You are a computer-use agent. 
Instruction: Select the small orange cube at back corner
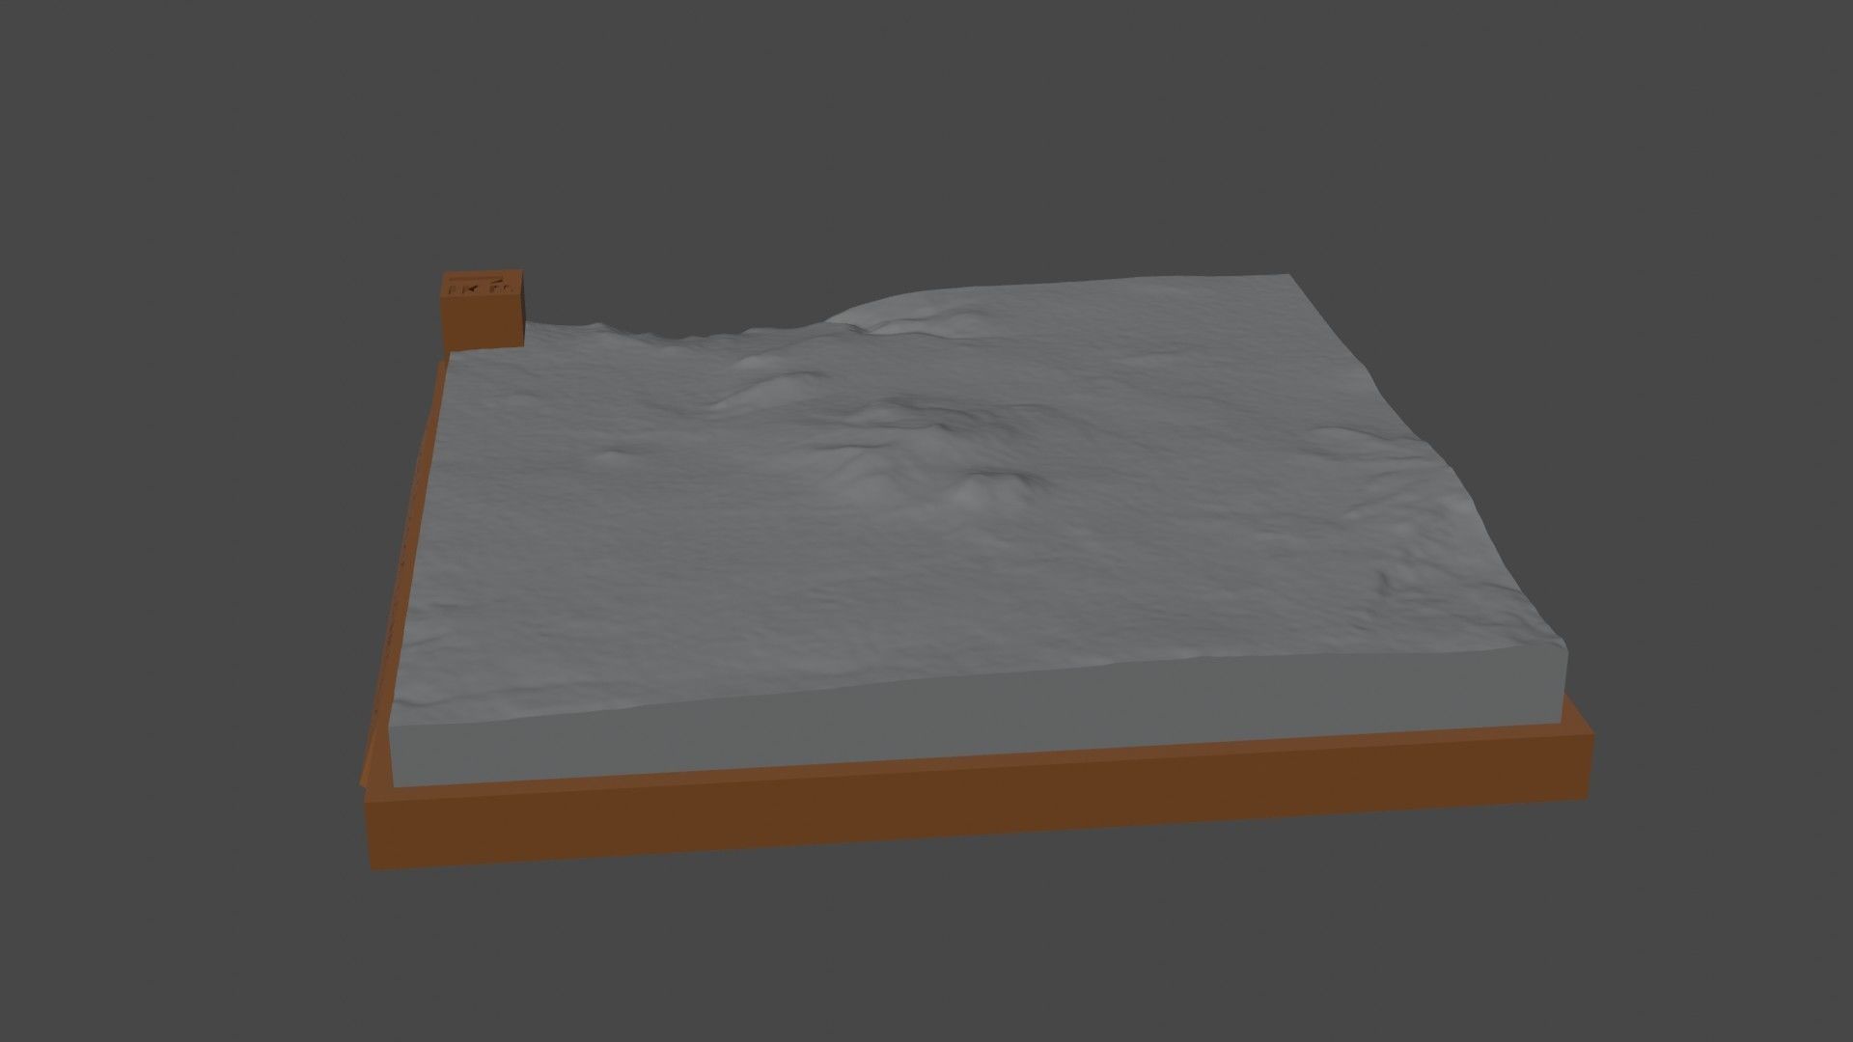coord(483,320)
